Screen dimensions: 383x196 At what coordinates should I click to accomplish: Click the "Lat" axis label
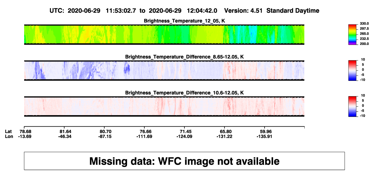[x=9, y=131]
